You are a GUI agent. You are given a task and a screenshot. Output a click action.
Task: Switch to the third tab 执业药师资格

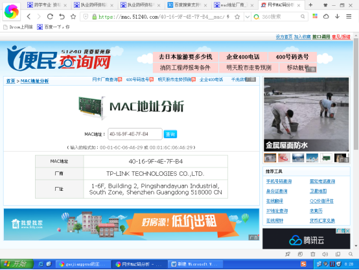coord(141,5)
